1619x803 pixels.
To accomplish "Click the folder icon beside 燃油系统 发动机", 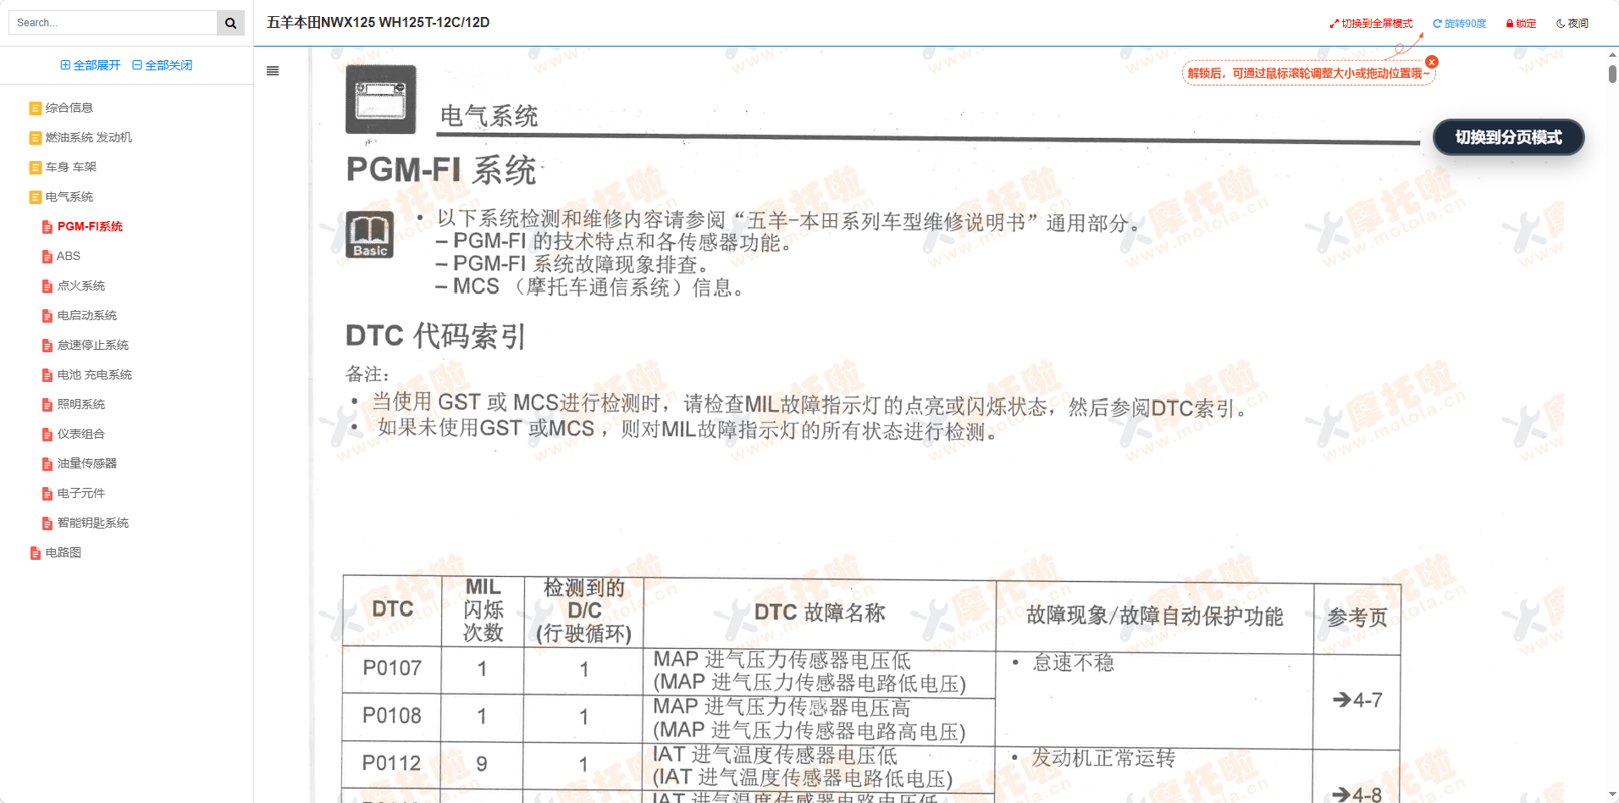I will (36, 138).
